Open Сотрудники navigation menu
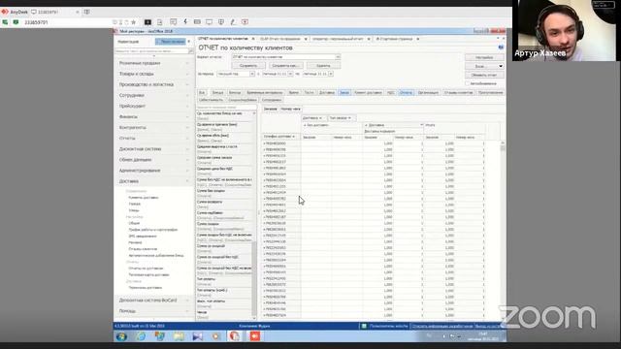This screenshot has height=349, width=621. [153, 95]
